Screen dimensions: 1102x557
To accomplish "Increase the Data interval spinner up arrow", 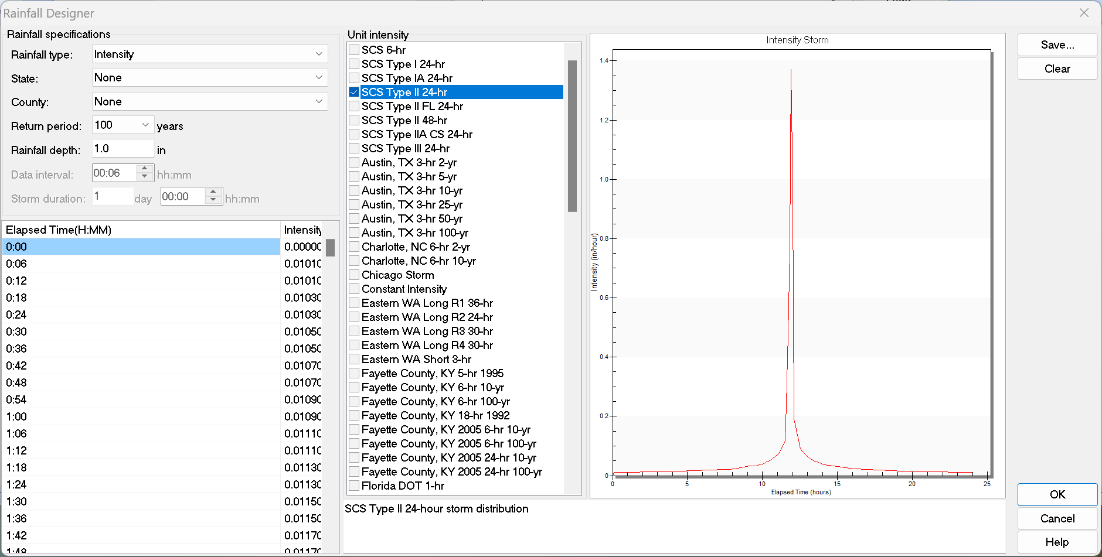I will [145, 168].
